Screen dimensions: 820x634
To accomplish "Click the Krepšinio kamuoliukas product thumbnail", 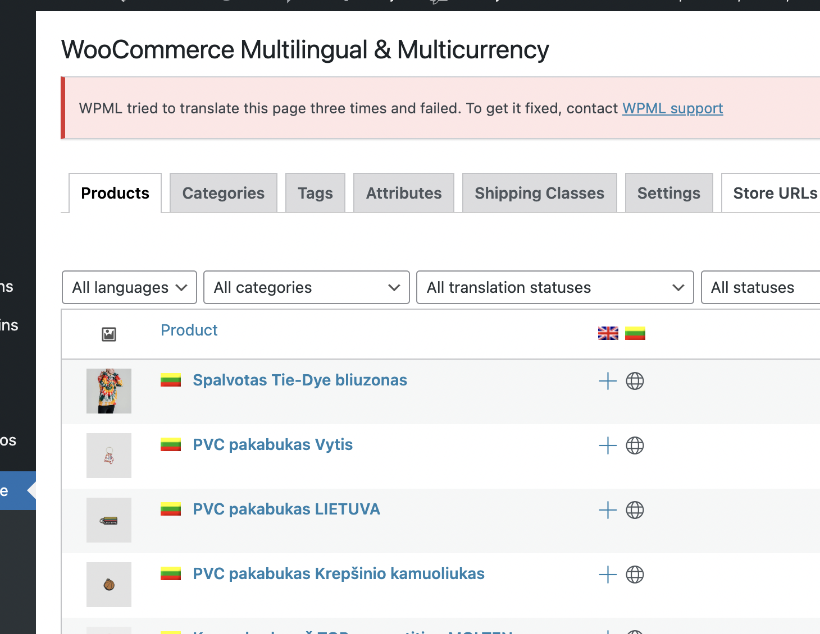I will coord(109,585).
